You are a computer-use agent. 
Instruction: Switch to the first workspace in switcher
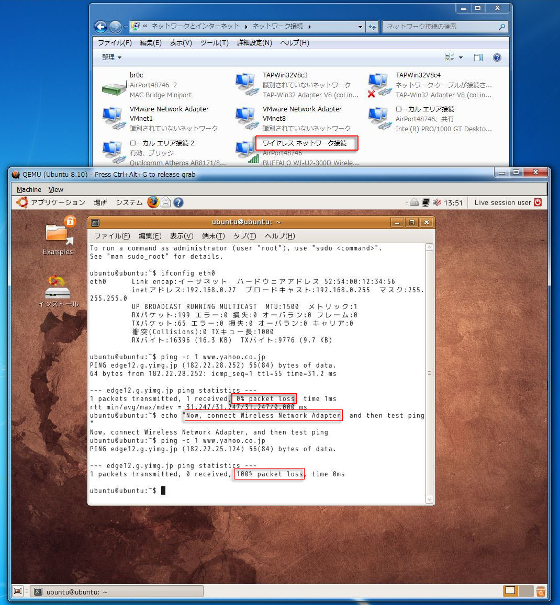[x=511, y=591]
